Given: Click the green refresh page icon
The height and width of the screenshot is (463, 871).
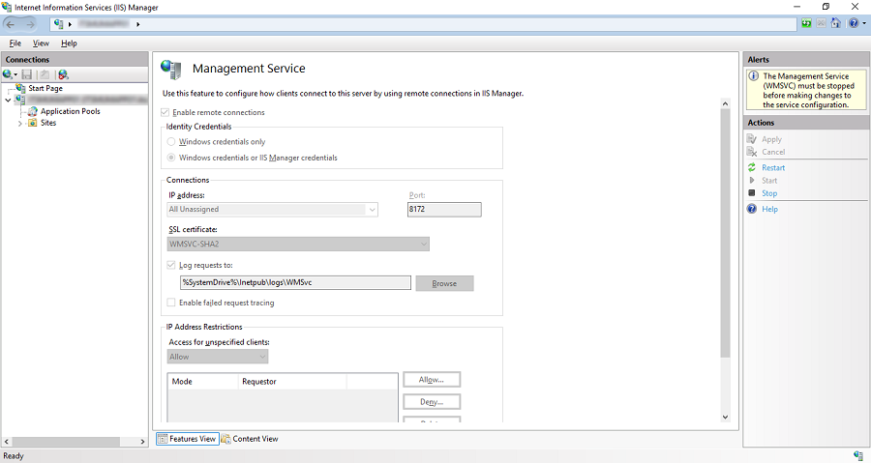Looking at the screenshot, I should tap(806, 23).
